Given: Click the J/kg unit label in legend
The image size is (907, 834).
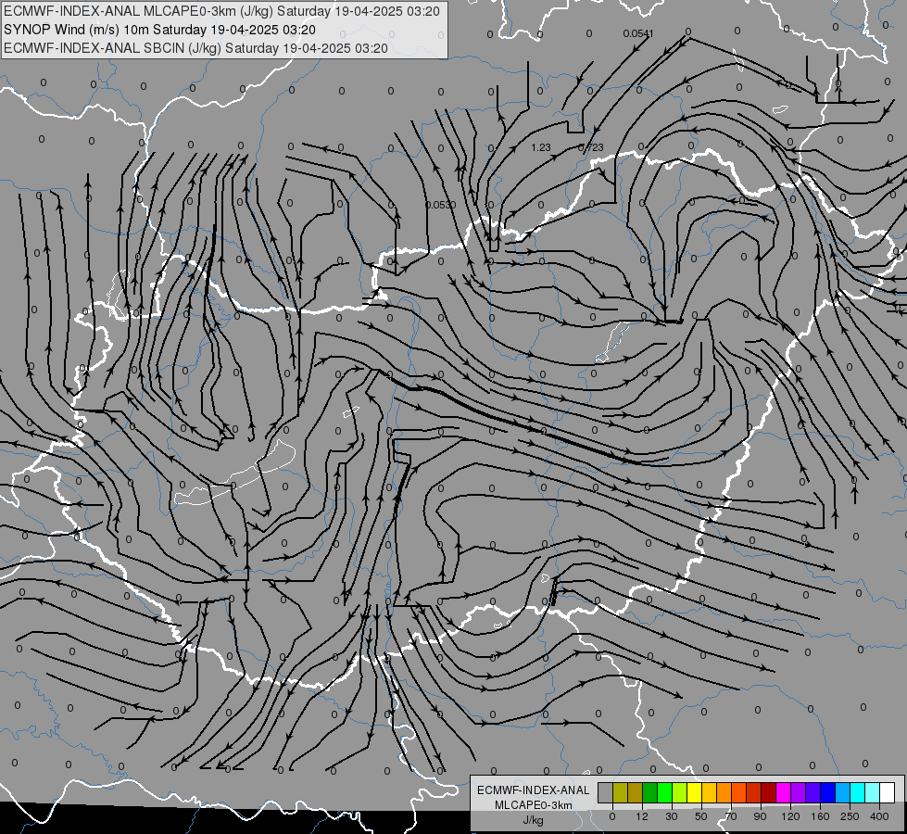Looking at the screenshot, I should tap(534, 820).
